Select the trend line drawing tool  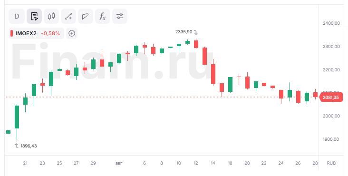point(68,16)
